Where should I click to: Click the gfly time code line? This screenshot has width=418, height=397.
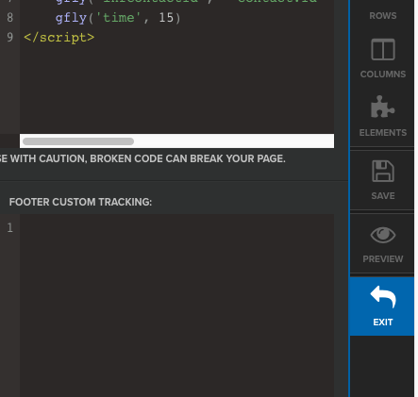coord(118,18)
